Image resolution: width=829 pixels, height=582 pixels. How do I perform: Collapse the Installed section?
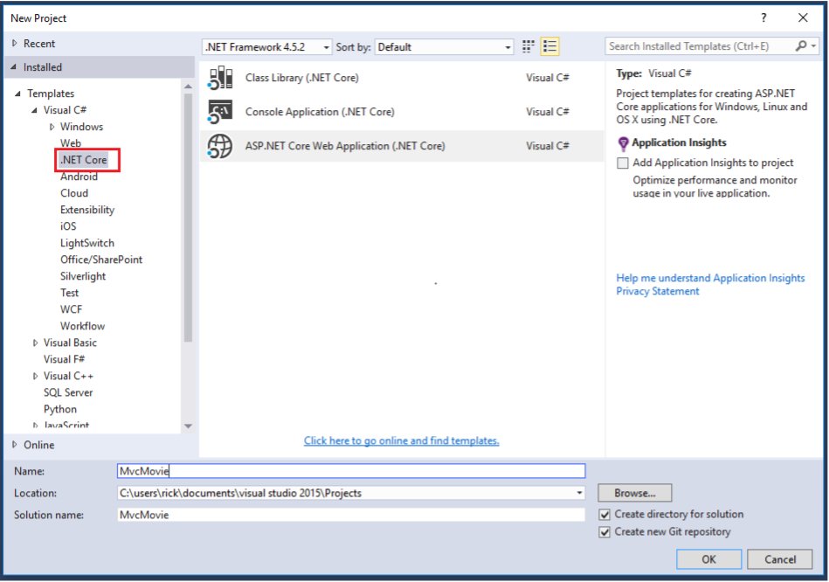(14, 67)
